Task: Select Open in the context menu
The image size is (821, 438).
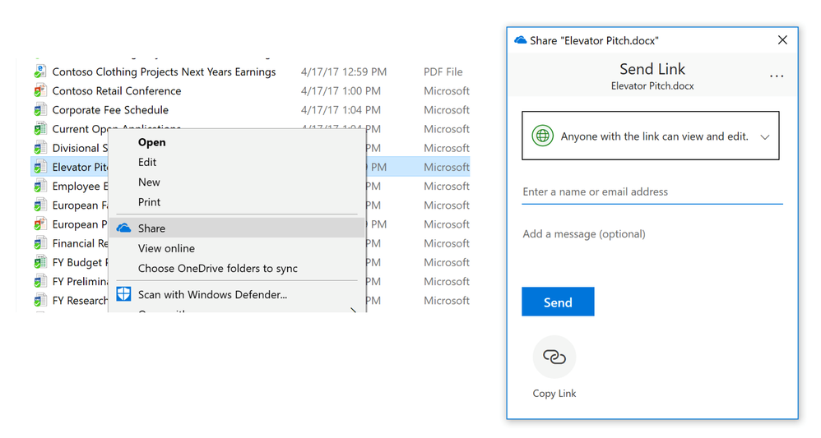Action: click(x=152, y=142)
